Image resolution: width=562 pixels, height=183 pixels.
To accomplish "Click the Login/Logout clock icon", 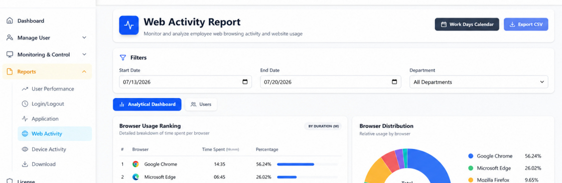I will (25, 104).
